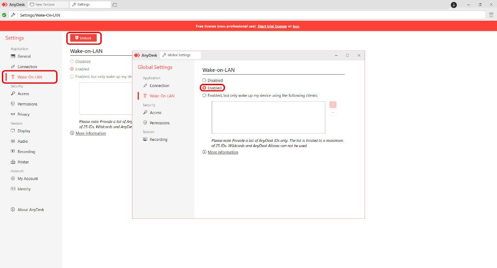Viewport: 497px width, 268px height.
Task: Select Enabled radio in Global Settings window
Action: coord(204,88)
